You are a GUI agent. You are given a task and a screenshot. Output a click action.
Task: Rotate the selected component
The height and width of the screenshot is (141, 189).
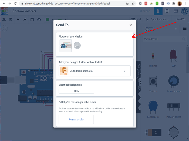4,19
